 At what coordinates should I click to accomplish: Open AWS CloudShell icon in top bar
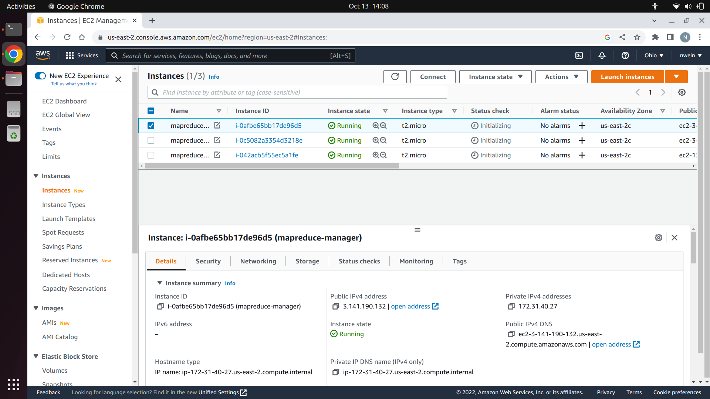579,55
